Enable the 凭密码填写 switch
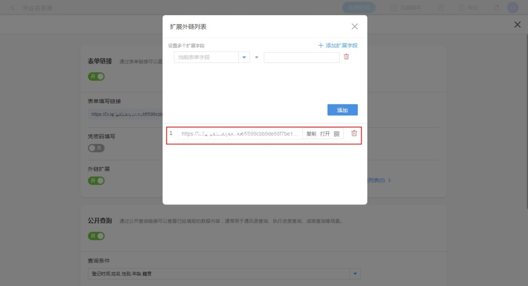 pyautogui.click(x=96, y=148)
